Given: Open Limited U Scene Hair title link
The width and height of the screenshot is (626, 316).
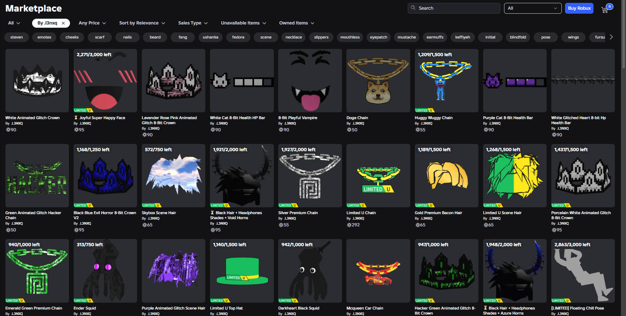Looking at the screenshot, I should [x=502, y=213].
